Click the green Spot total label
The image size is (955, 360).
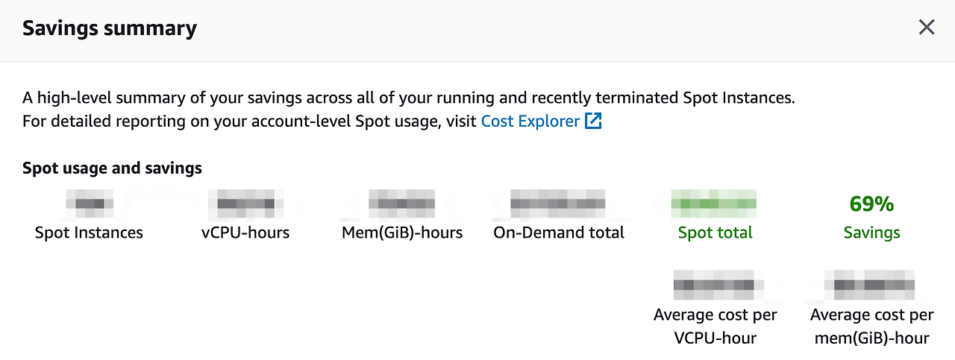tap(716, 233)
